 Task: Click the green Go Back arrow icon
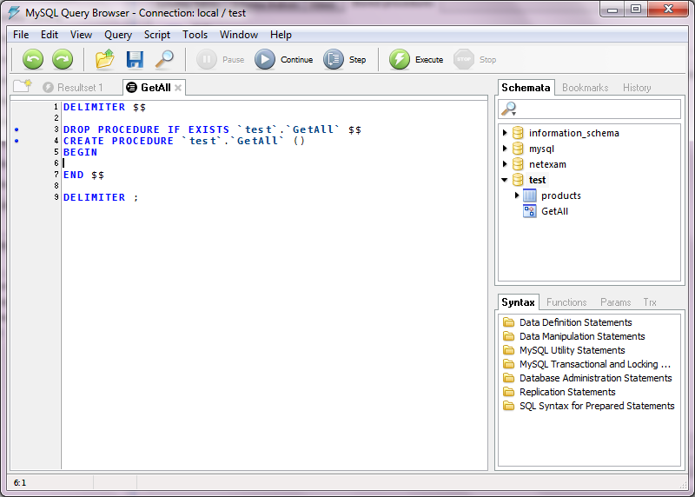tap(33, 59)
